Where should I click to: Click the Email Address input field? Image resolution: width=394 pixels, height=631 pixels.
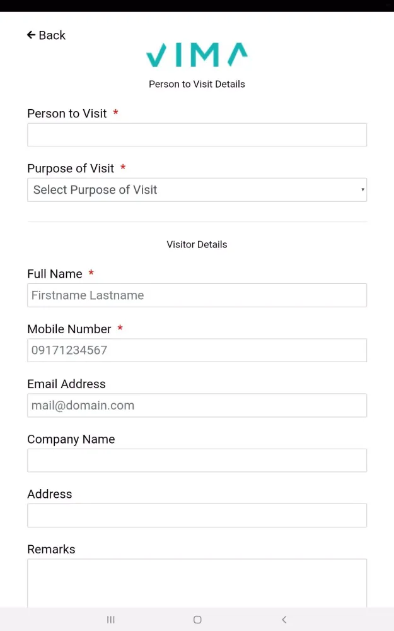(x=197, y=405)
